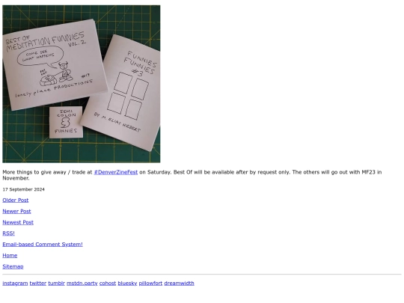Visit the tumblr profile link

(x=56, y=284)
